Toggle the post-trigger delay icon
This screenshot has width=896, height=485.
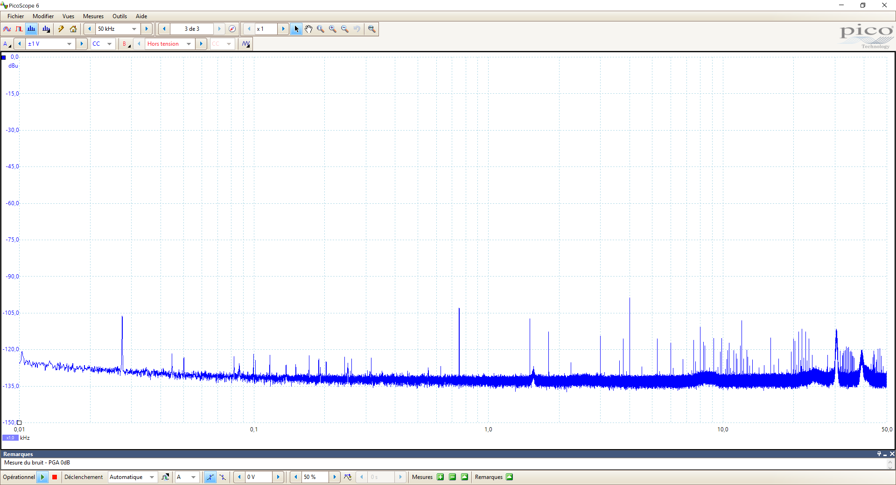click(348, 477)
